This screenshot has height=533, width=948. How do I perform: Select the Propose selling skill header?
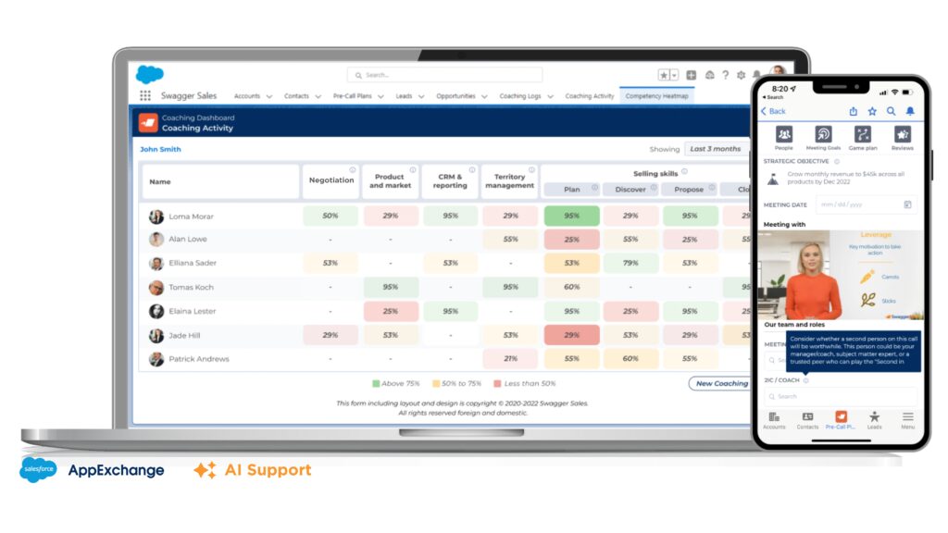[689, 189]
